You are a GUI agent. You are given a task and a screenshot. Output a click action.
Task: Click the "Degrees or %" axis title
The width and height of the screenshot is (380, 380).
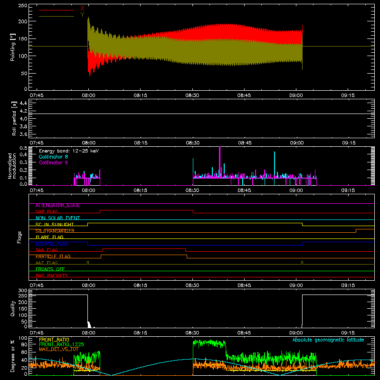pyautogui.click(x=13, y=356)
